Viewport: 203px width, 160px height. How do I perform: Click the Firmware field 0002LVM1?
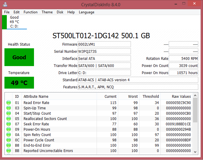point(104,44)
